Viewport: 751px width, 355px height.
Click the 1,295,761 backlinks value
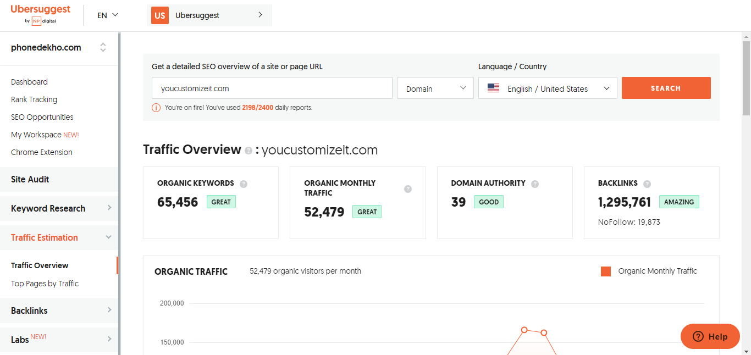[x=625, y=202]
